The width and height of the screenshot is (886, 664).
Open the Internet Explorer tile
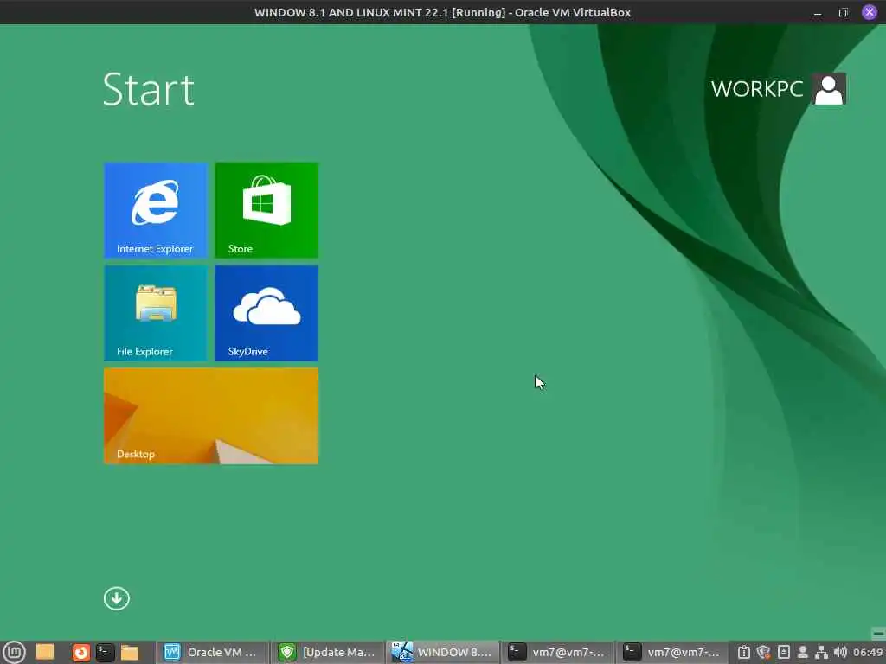[x=156, y=210]
